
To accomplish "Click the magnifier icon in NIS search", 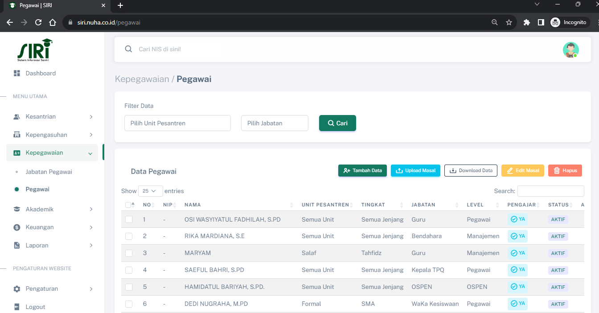I will point(128,49).
